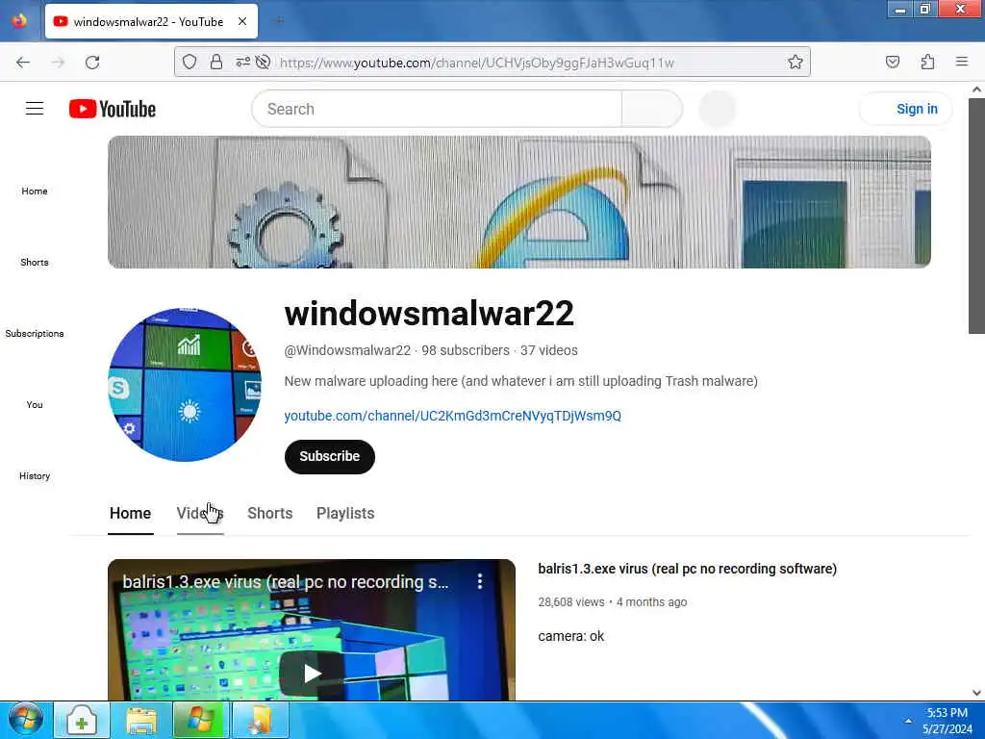Click the padlock site security icon
The image size is (985, 739).
coord(216,63)
